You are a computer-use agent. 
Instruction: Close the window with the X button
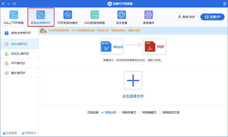(x=3, y=4)
